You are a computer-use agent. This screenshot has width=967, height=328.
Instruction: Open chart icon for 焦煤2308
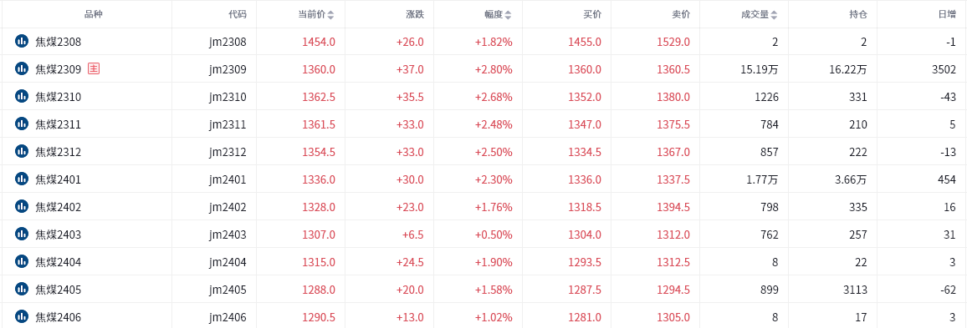pyautogui.click(x=22, y=42)
